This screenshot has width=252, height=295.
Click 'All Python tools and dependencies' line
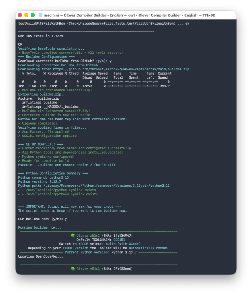click(x=70, y=152)
